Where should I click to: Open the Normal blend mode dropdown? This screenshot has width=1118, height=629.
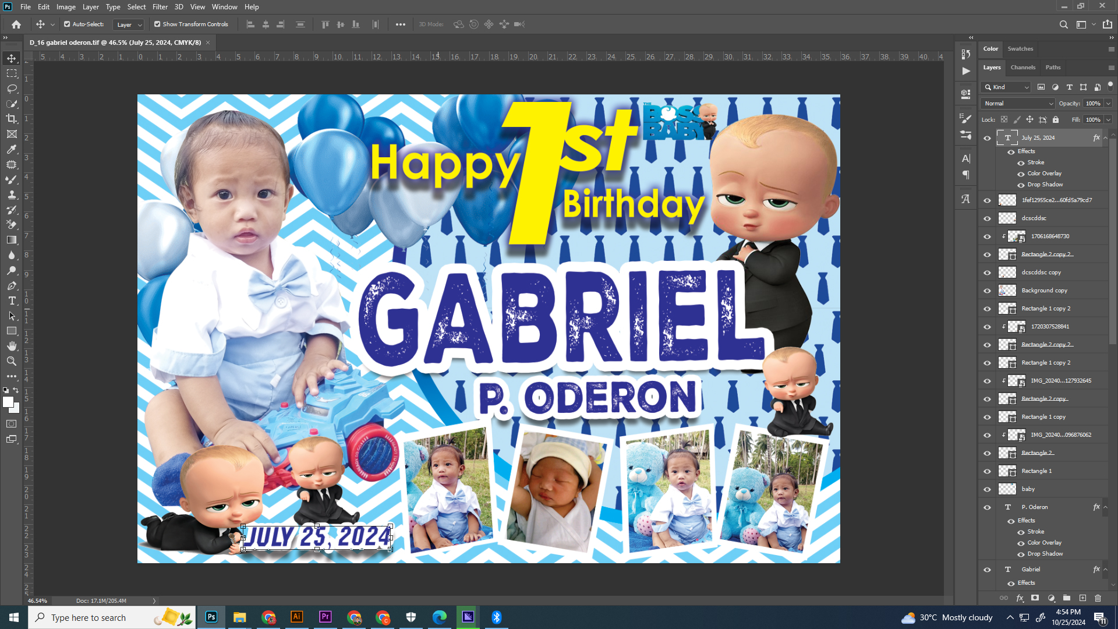point(1018,103)
